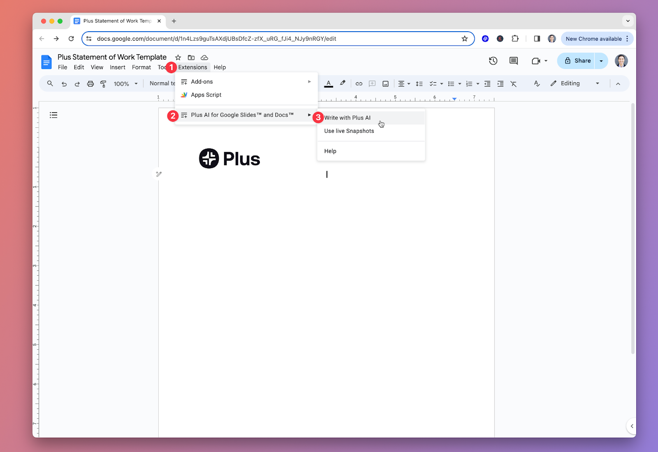The image size is (658, 452).
Task: Click the insert image icon
Action: (385, 84)
